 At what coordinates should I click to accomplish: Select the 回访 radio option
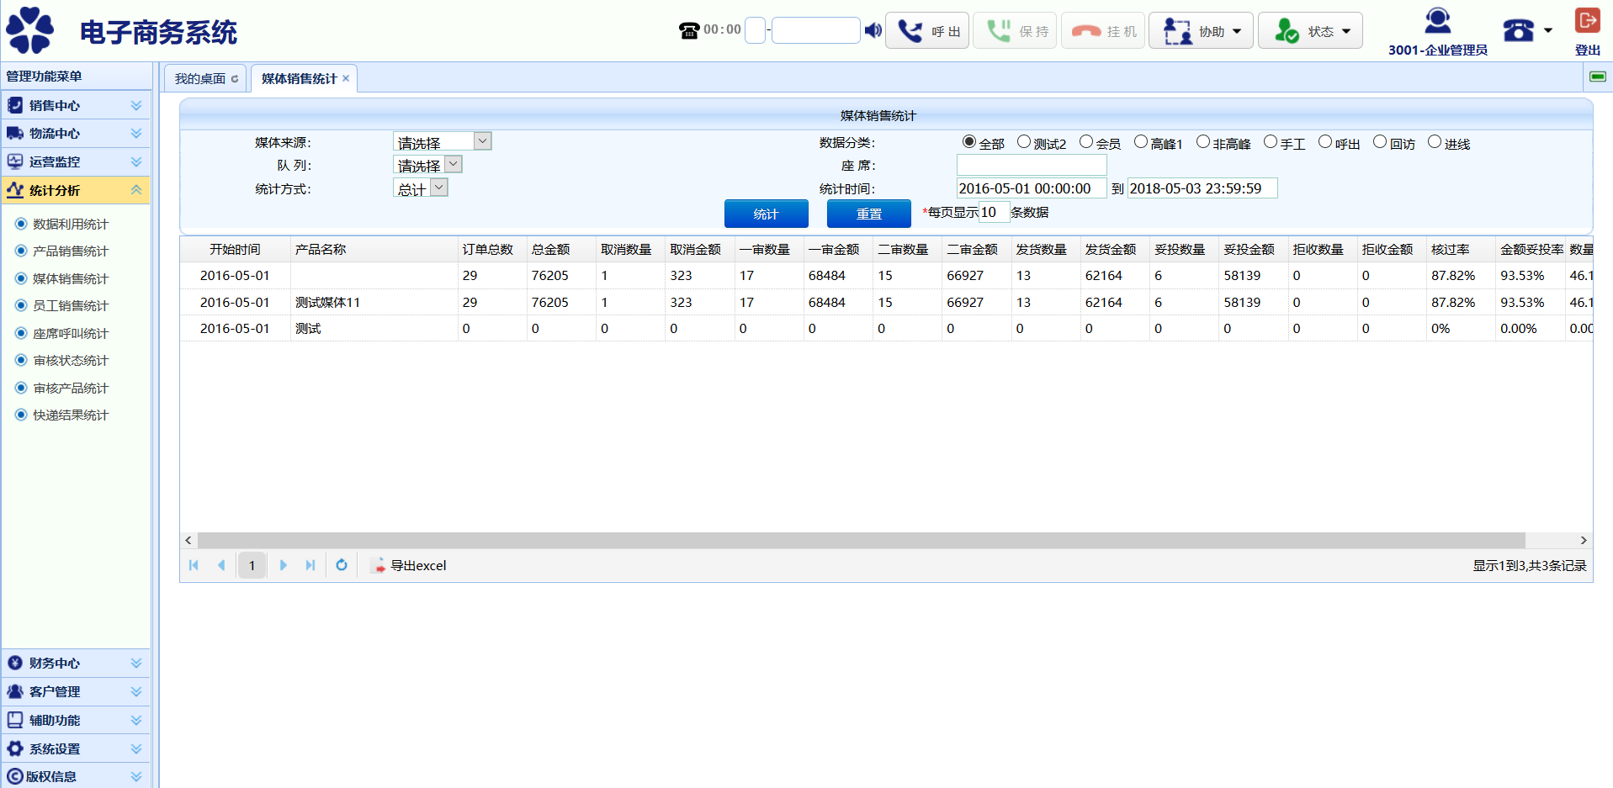point(1380,142)
